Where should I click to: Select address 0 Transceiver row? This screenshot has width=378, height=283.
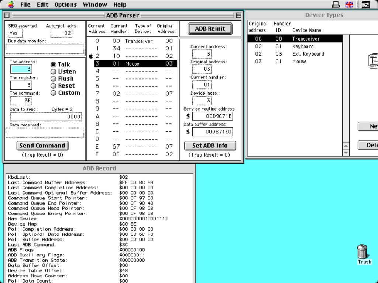click(136, 41)
